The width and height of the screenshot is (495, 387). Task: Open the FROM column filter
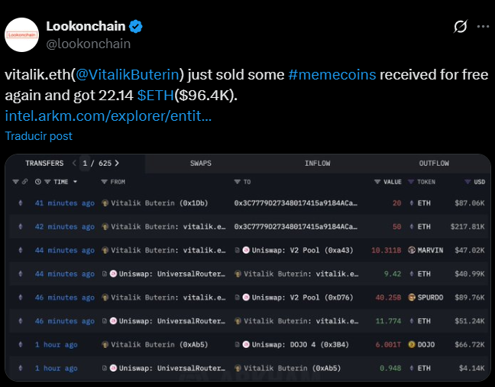105,181
